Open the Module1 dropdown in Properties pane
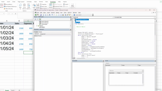 pos(70,32)
